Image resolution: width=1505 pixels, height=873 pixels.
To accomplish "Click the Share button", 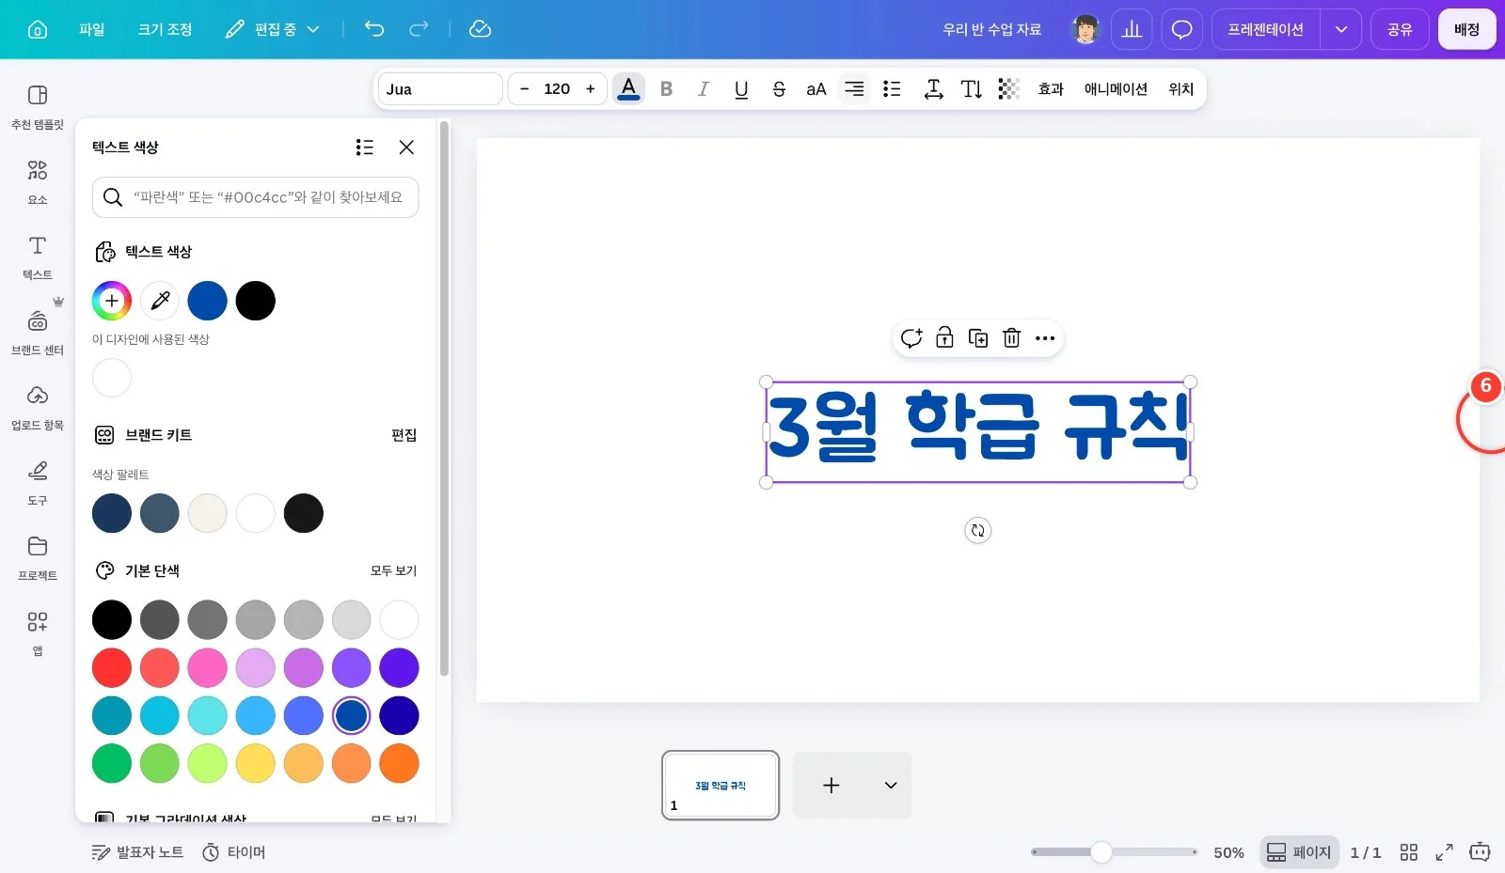I will tap(1400, 29).
